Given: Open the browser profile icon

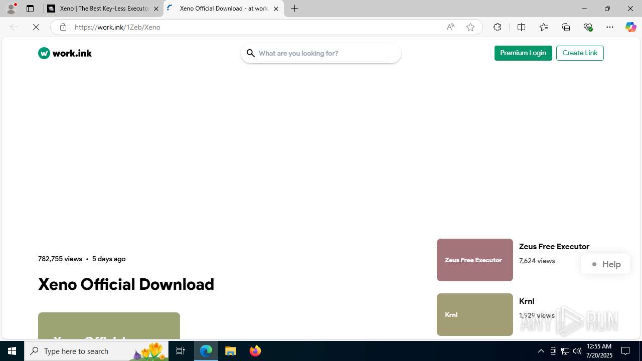Looking at the screenshot, I should [x=11, y=9].
